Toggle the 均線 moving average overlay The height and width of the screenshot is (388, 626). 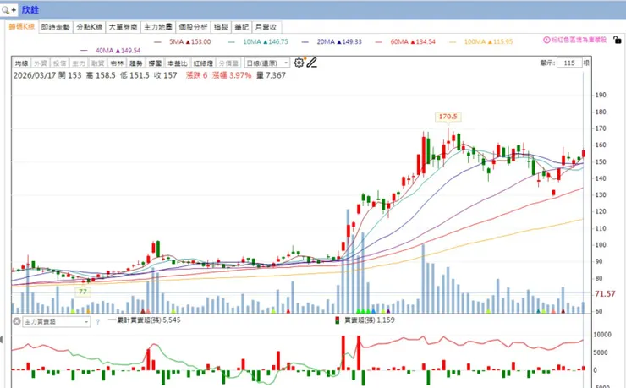(x=21, y=63)
